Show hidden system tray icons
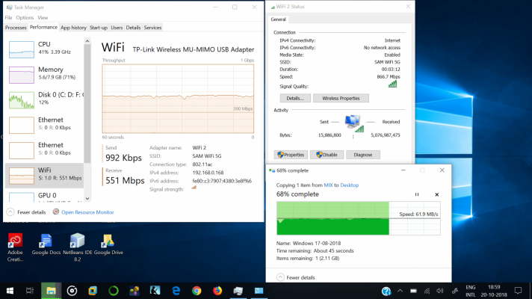This screenshot has width=532, height=299. point(400,291)
